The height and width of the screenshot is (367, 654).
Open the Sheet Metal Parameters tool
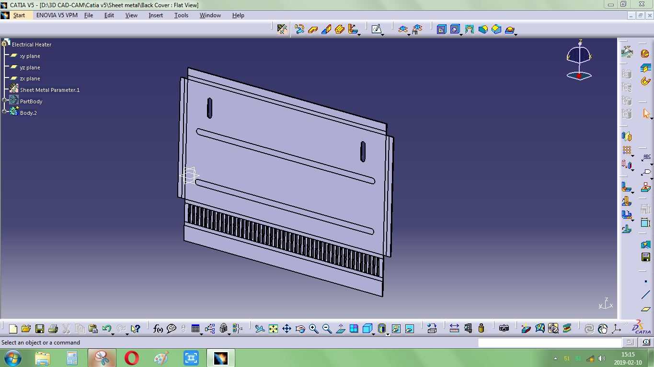(282, 29)
